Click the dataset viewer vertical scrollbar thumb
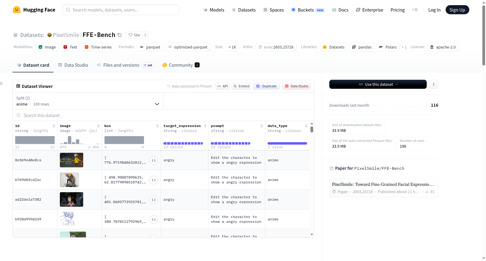Image resolution: width=486 pixels, height=261 pixels. coord(312,129)
